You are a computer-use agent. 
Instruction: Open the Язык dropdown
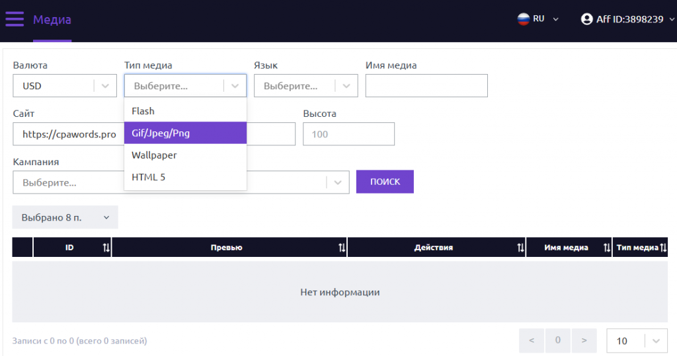click(x=305, y=86)
